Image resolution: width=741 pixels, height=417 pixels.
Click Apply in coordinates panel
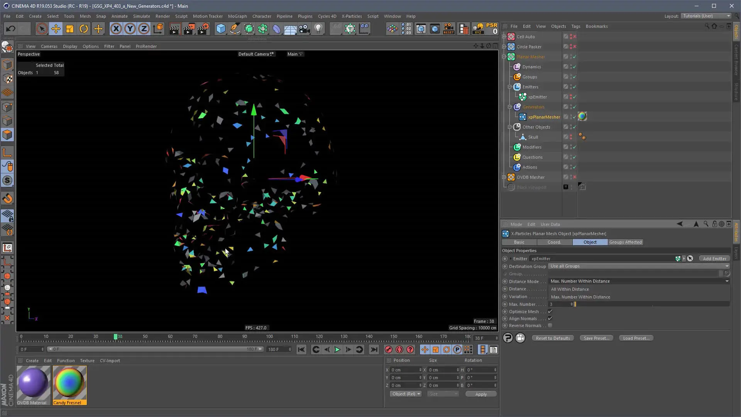click(x=481, y=394)
